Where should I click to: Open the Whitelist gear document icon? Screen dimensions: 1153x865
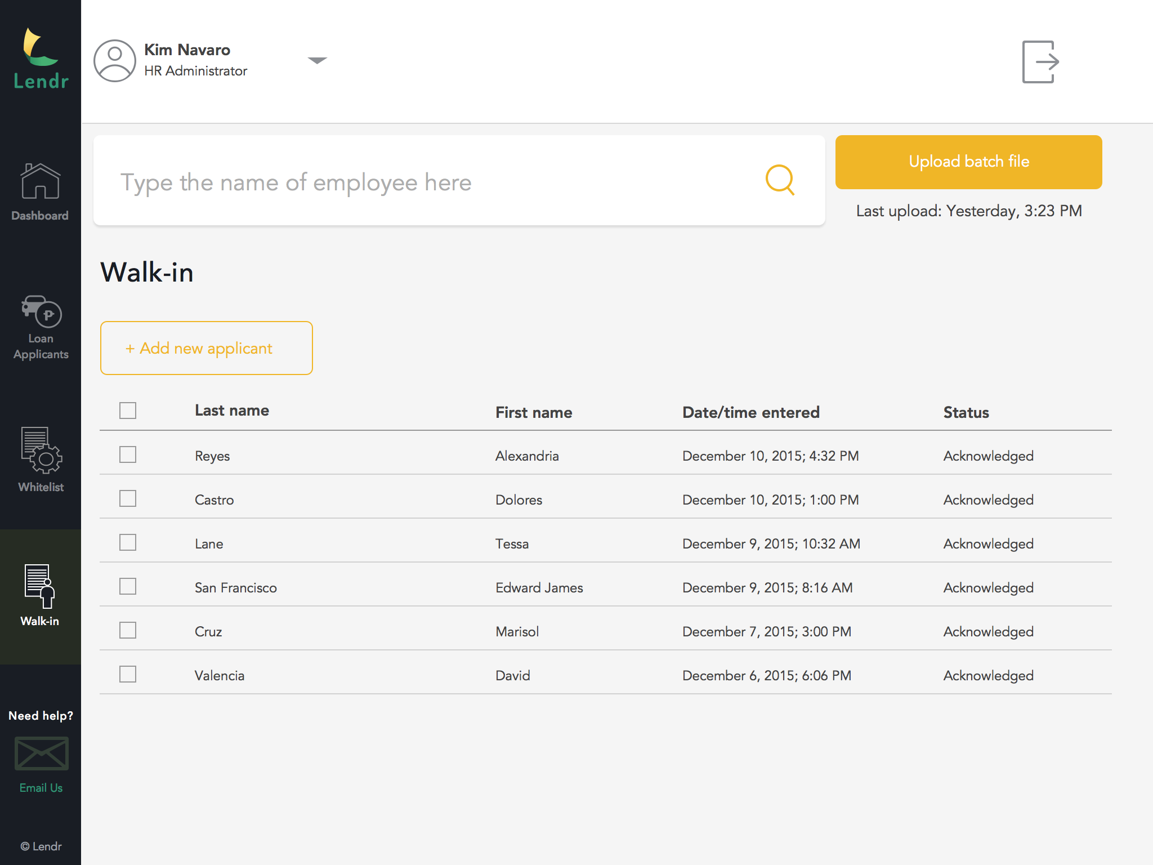(x=41, y=450)
